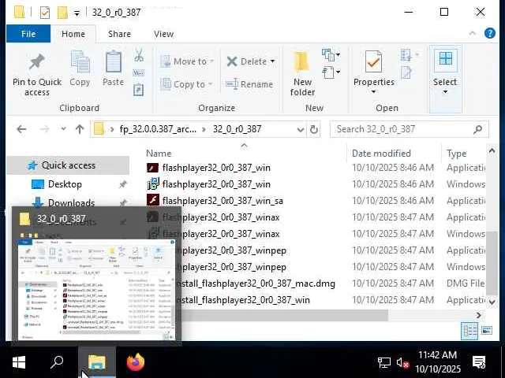Image resolution: width=505 pixels, height=378 pixels.
Task: Expand the address bar history dropdown
Action: tap(300, 129)
